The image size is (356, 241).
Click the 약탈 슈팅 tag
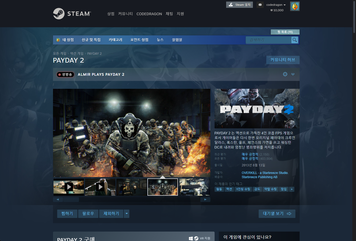point(270,189)
